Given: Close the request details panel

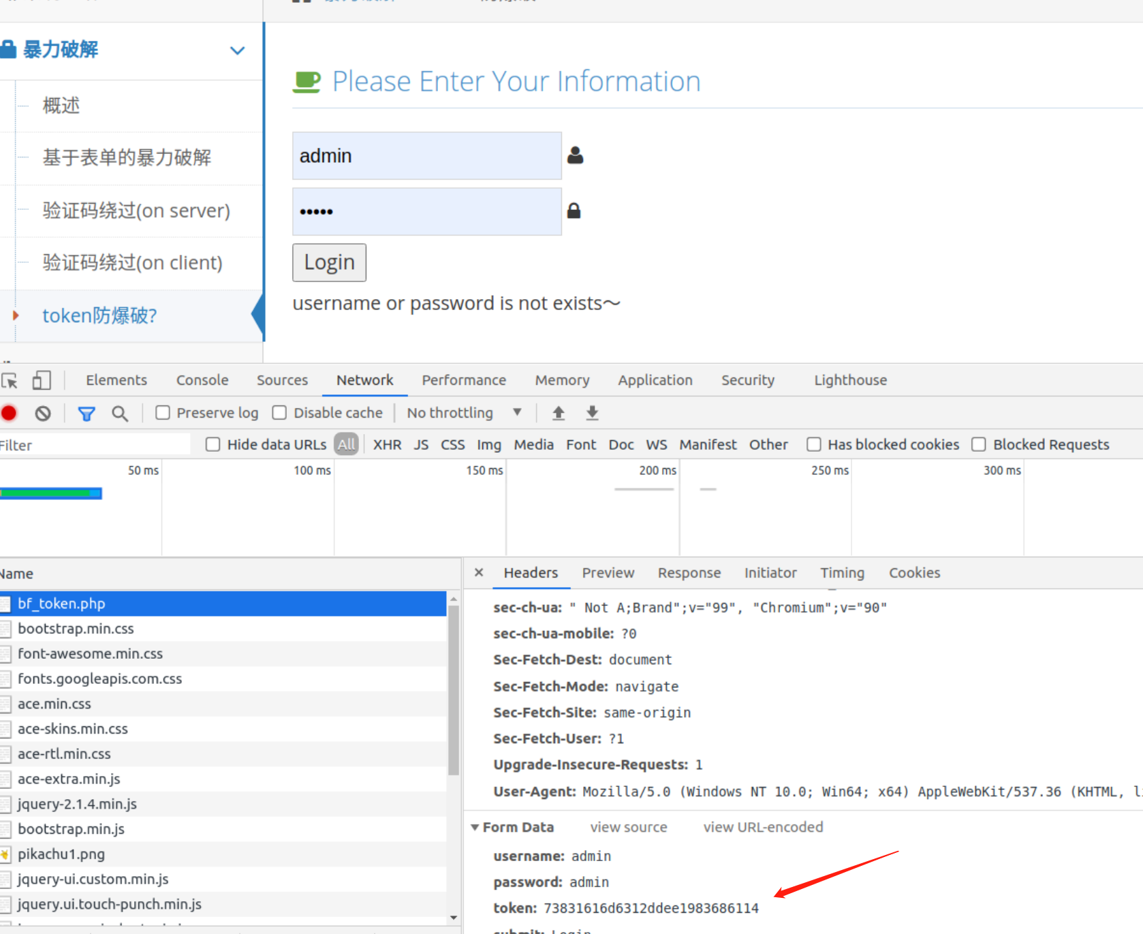Looking at the screenshot, I should pos(479,572).
